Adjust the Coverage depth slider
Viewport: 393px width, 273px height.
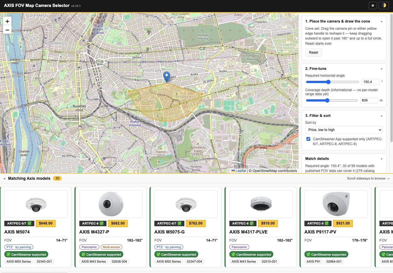coord(332,100)
